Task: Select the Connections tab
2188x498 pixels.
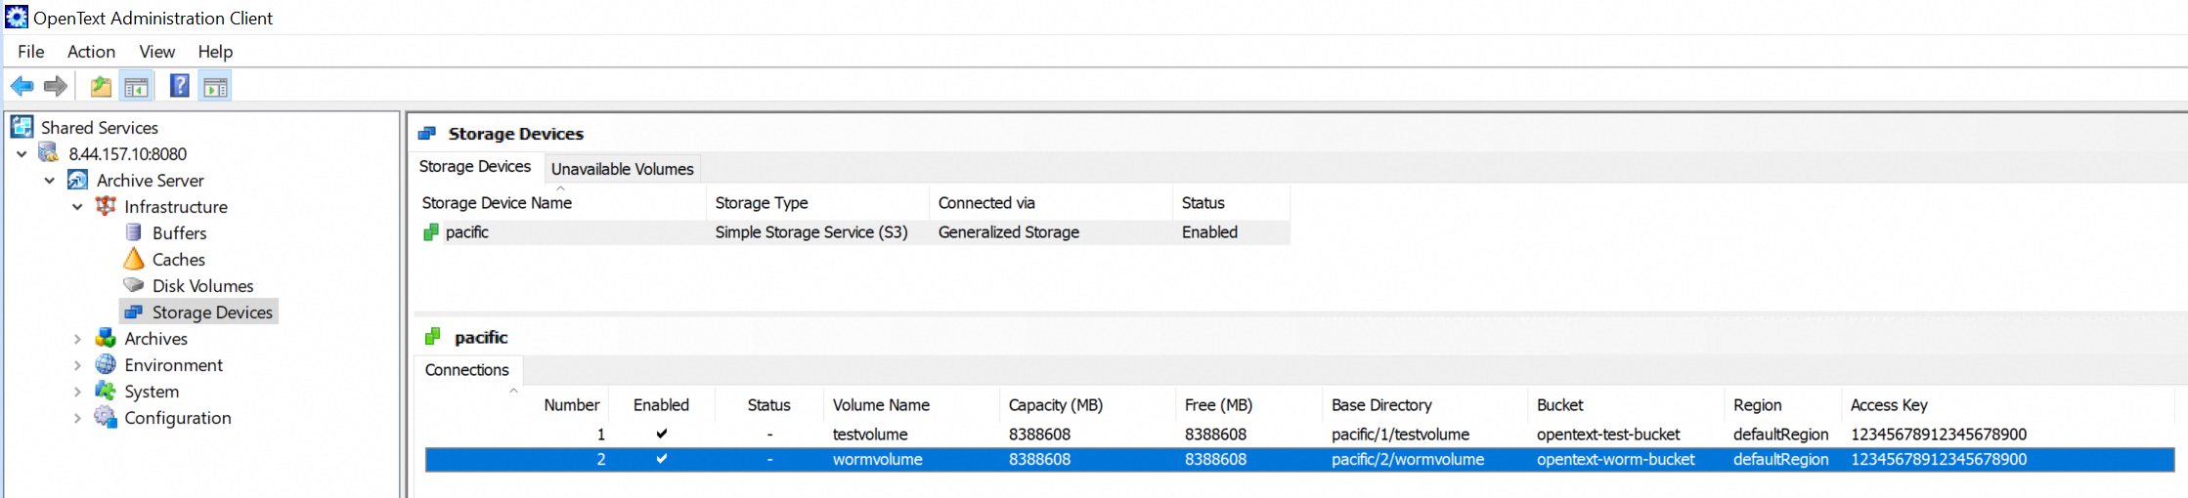Action: [467, 370]
